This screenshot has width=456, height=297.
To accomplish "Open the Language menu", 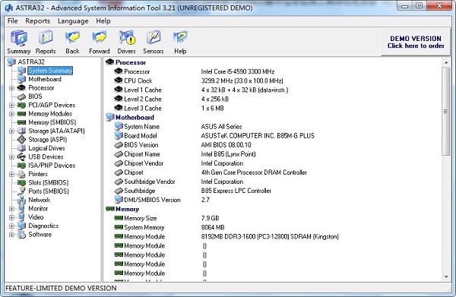I will pos(73,21).
